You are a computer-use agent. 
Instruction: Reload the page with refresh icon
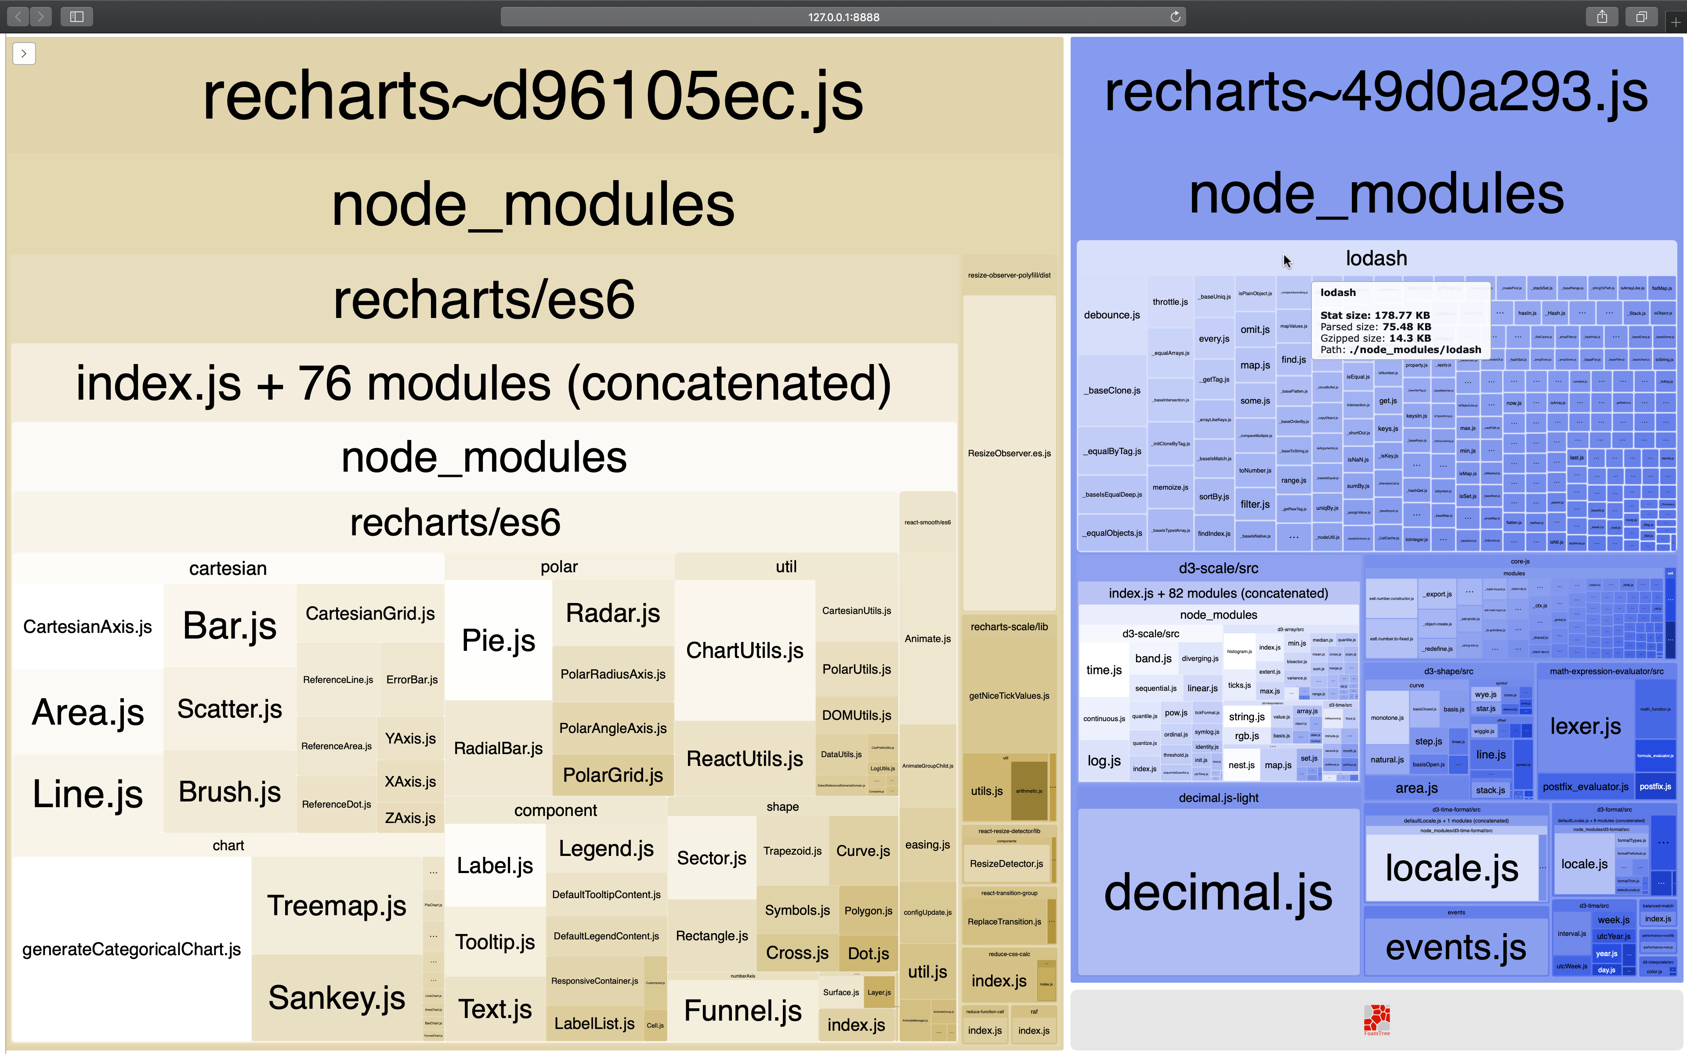point(1175,17)
